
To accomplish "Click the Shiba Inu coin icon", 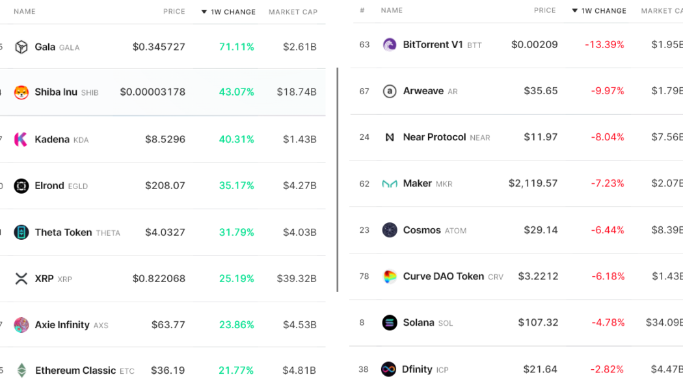I will (20, 93).
